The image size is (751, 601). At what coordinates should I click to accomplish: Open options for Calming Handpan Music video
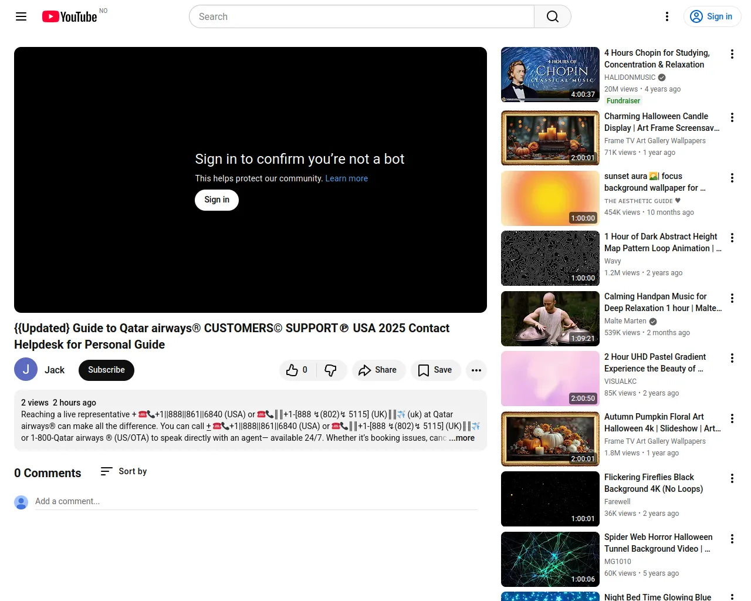coord(732,298)
